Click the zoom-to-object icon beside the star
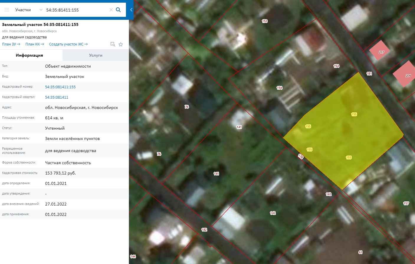The image size is (415, 264). [x=113, y=44]
